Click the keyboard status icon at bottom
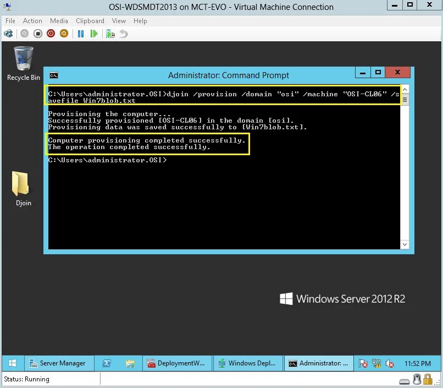Image resolution: width=443 pixels, height=388 pixels. (405, 381)
